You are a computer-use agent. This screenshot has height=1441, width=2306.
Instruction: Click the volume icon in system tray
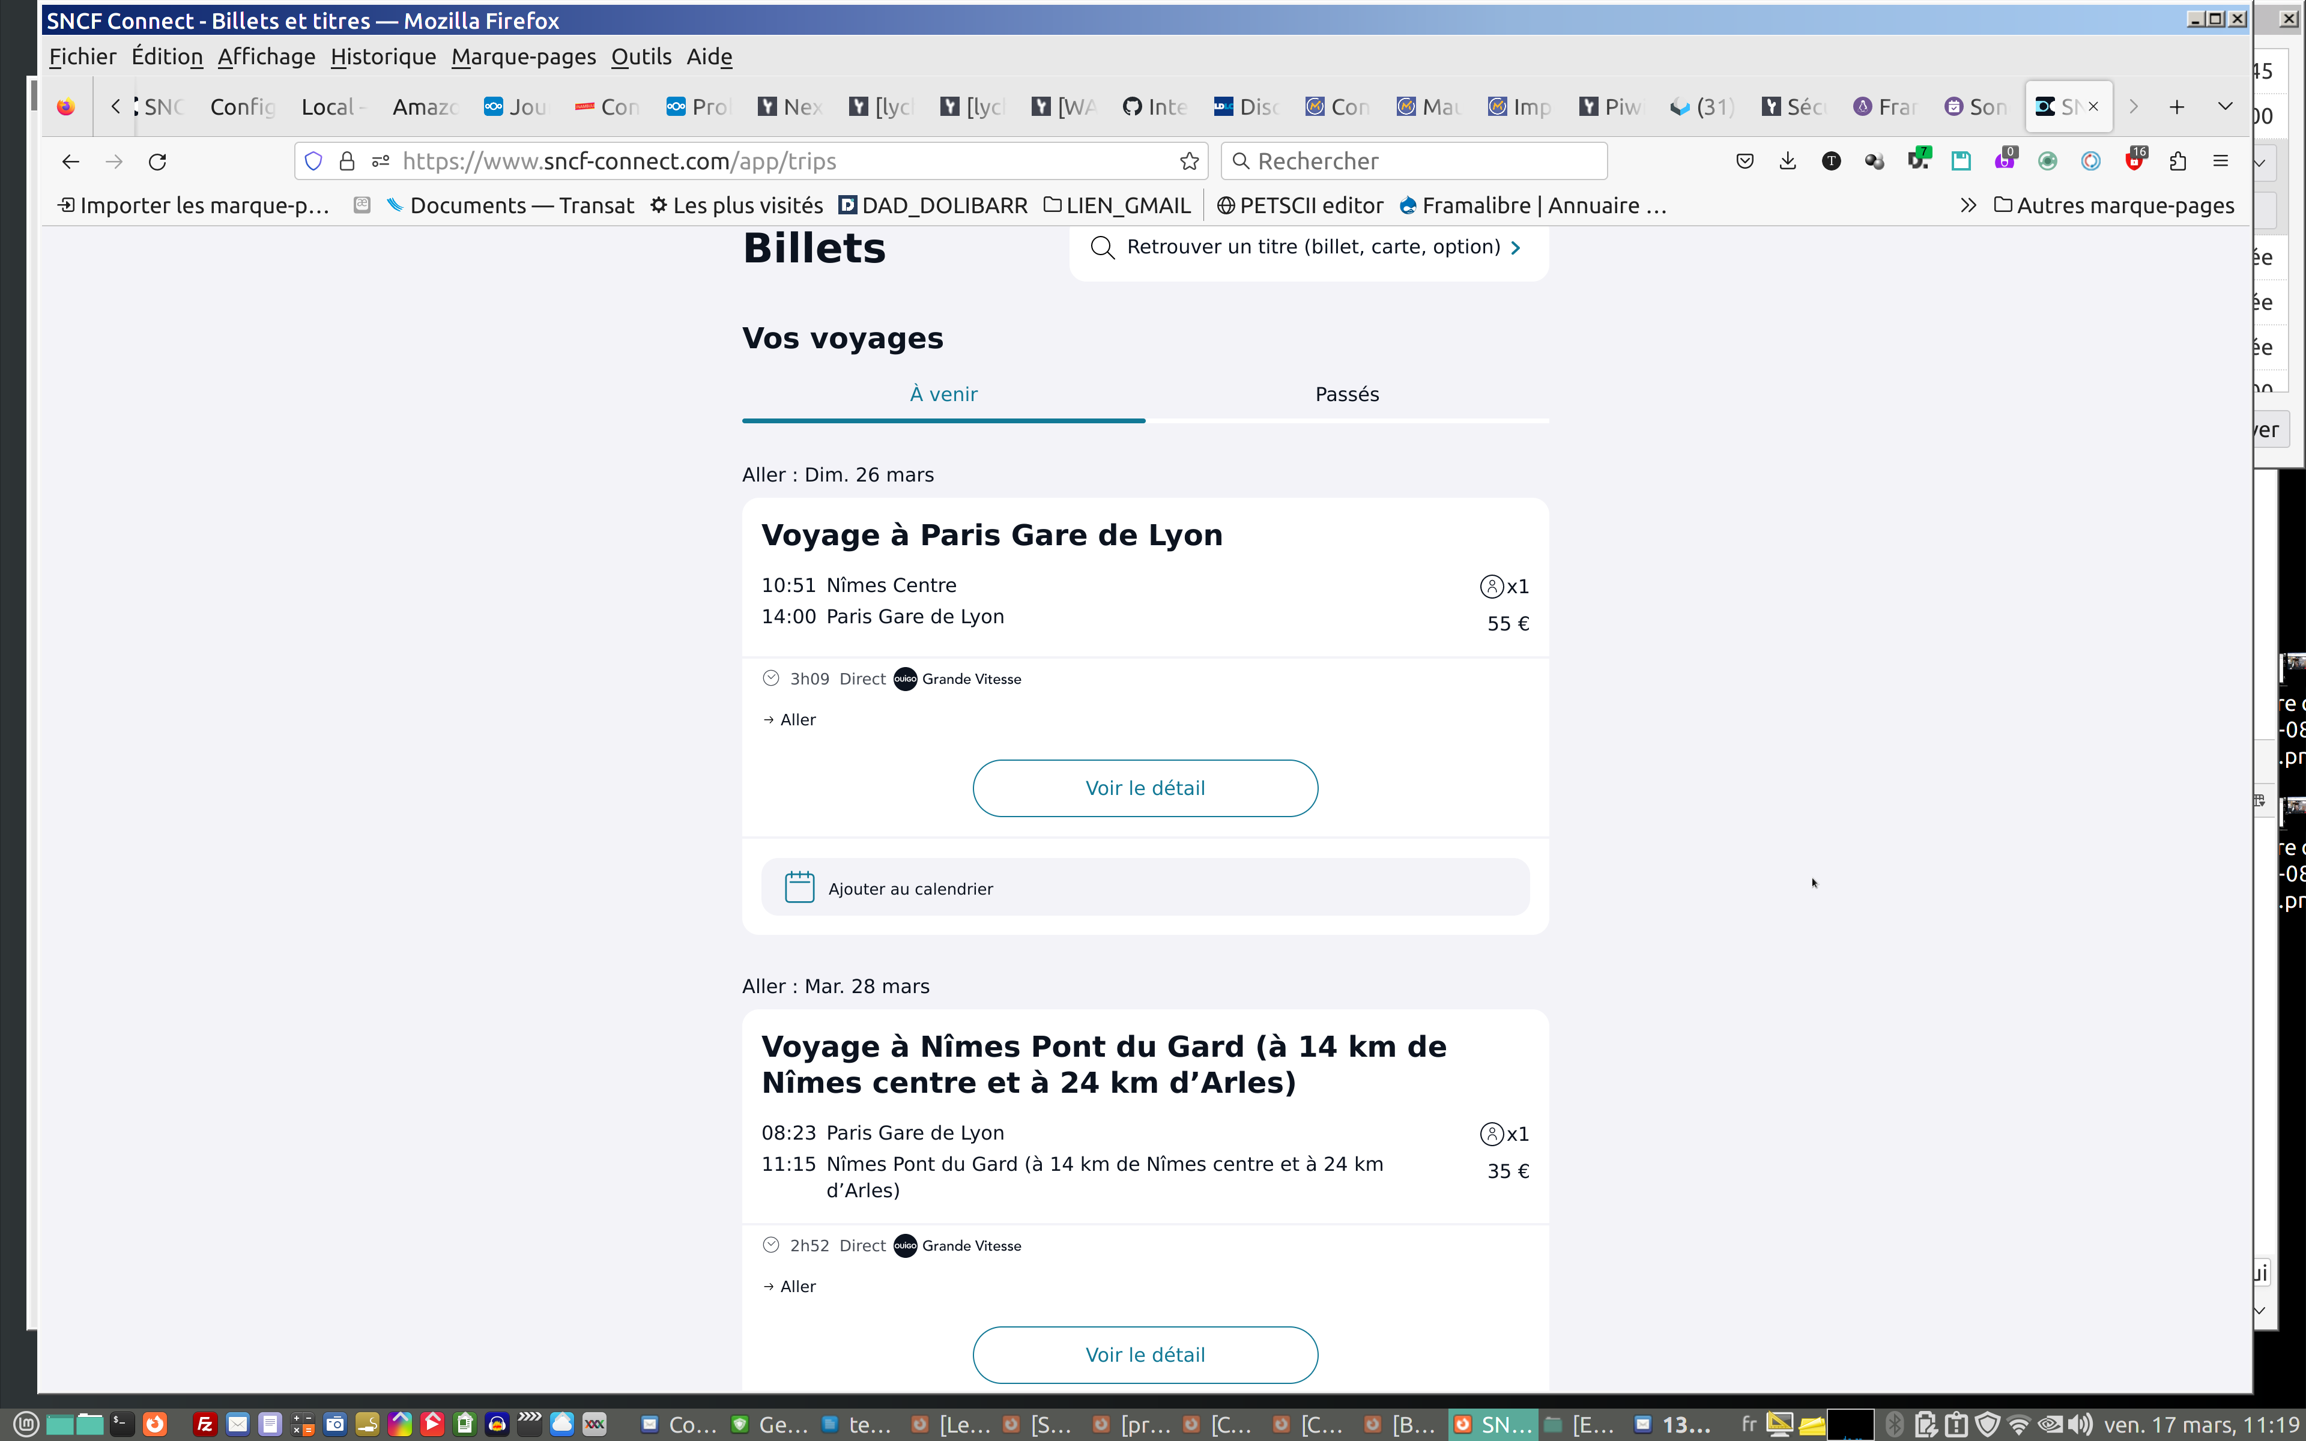tap(2079, 1425)
